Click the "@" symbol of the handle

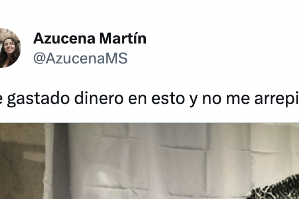[39, 58]
